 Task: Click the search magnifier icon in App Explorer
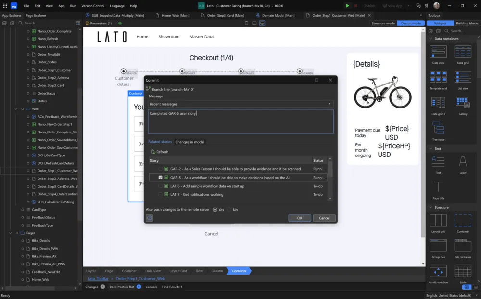click(21, 23)
